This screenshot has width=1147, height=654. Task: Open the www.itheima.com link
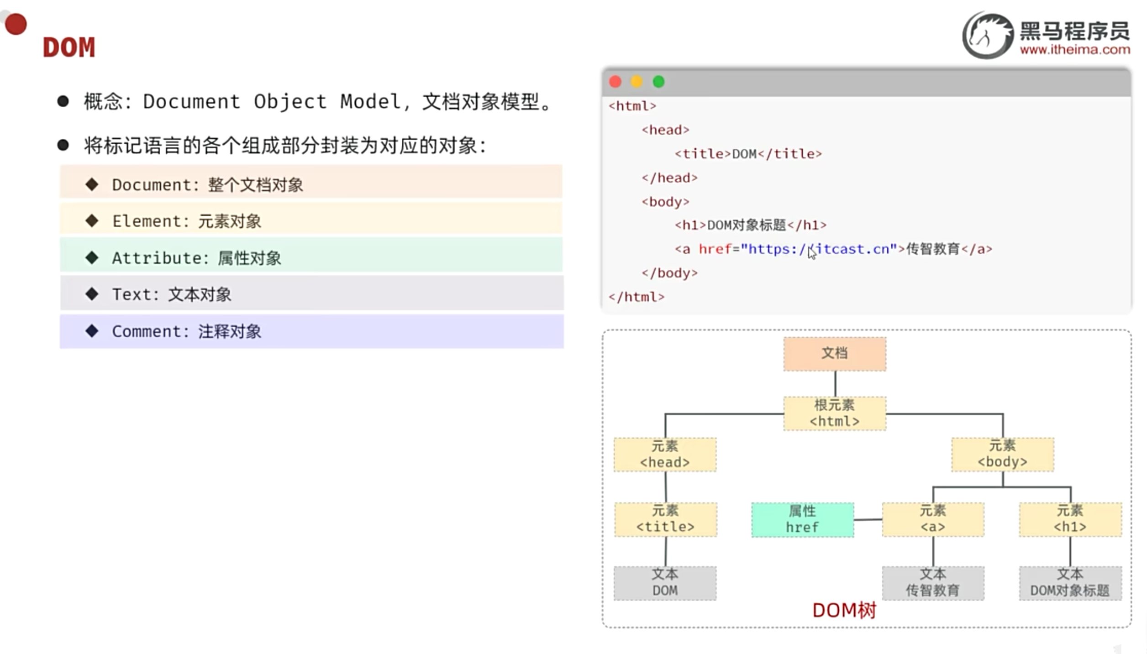tap(1075, 49)
